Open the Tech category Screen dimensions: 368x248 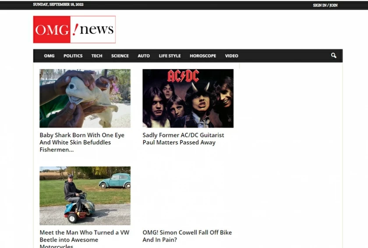point(97,56)
